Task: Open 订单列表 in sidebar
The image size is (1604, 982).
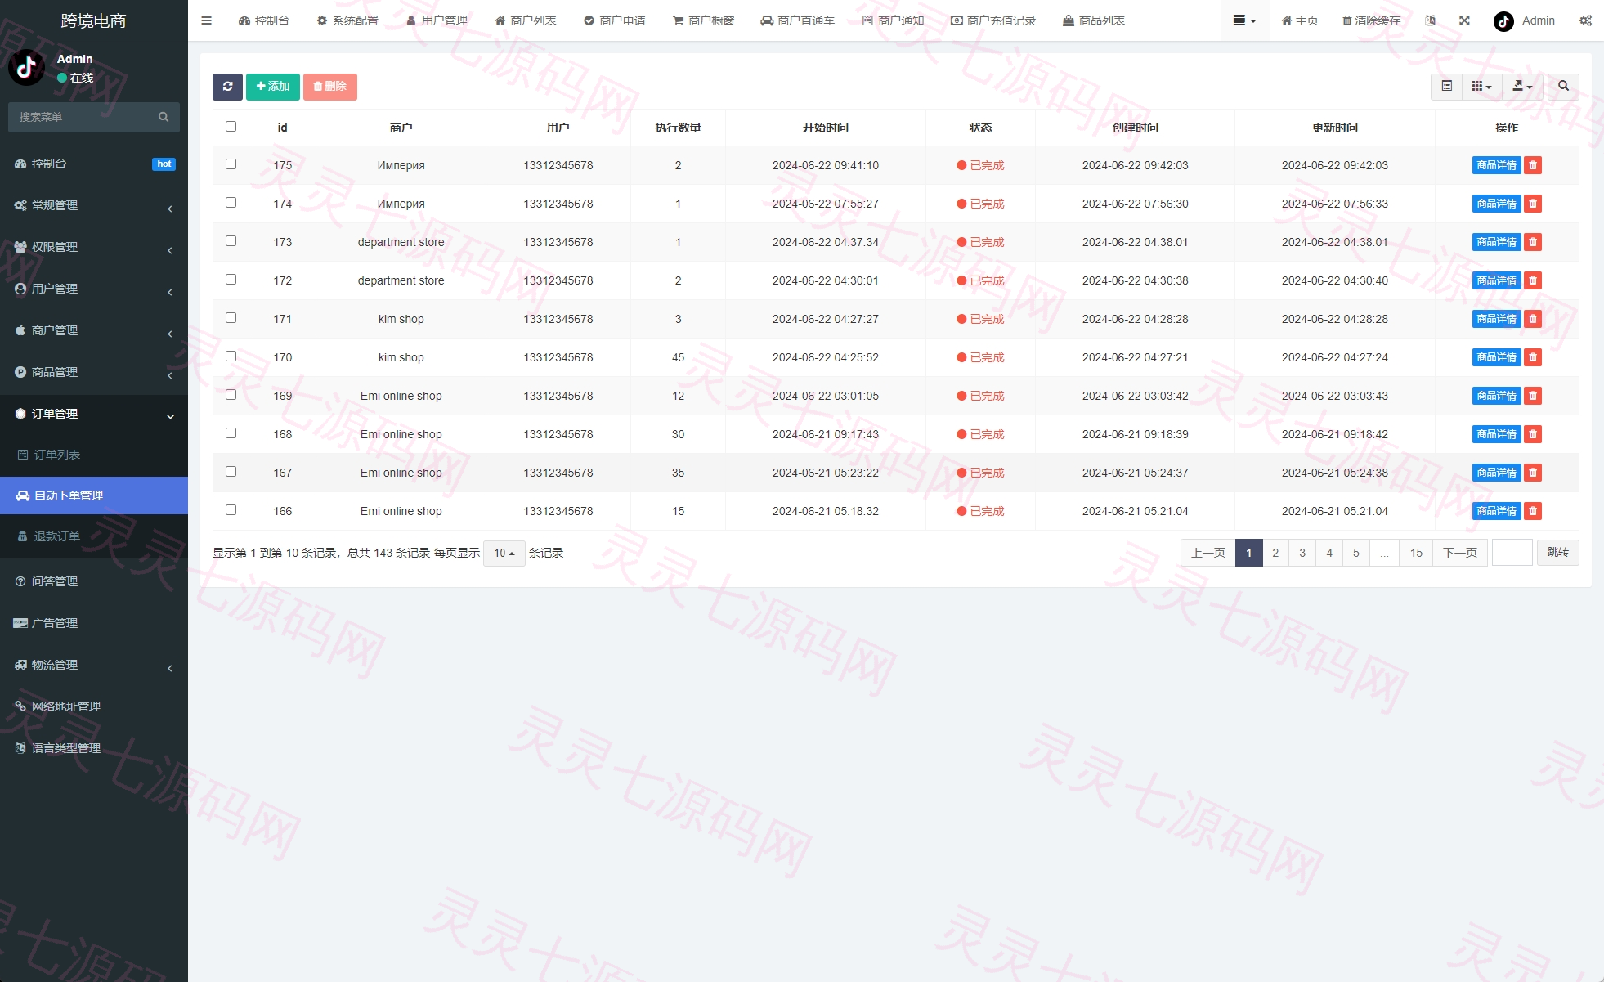Action: pos(94,455)
